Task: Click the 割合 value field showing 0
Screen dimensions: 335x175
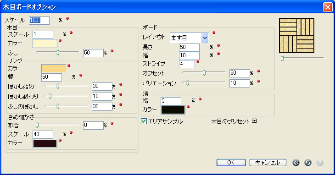Action: coord(93,126)
